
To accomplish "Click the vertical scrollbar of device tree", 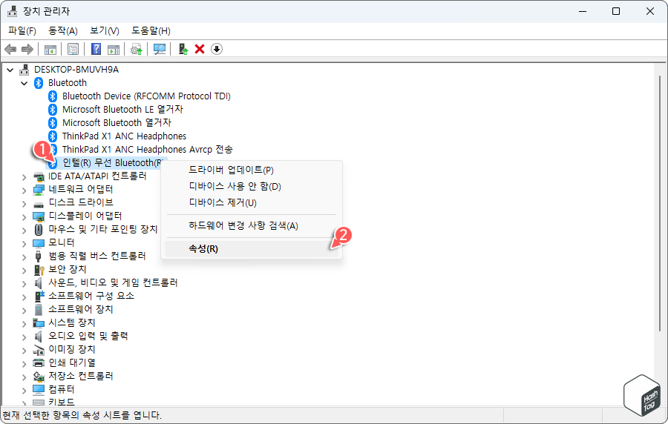I will pyautogui.click(x=660, y=203).
